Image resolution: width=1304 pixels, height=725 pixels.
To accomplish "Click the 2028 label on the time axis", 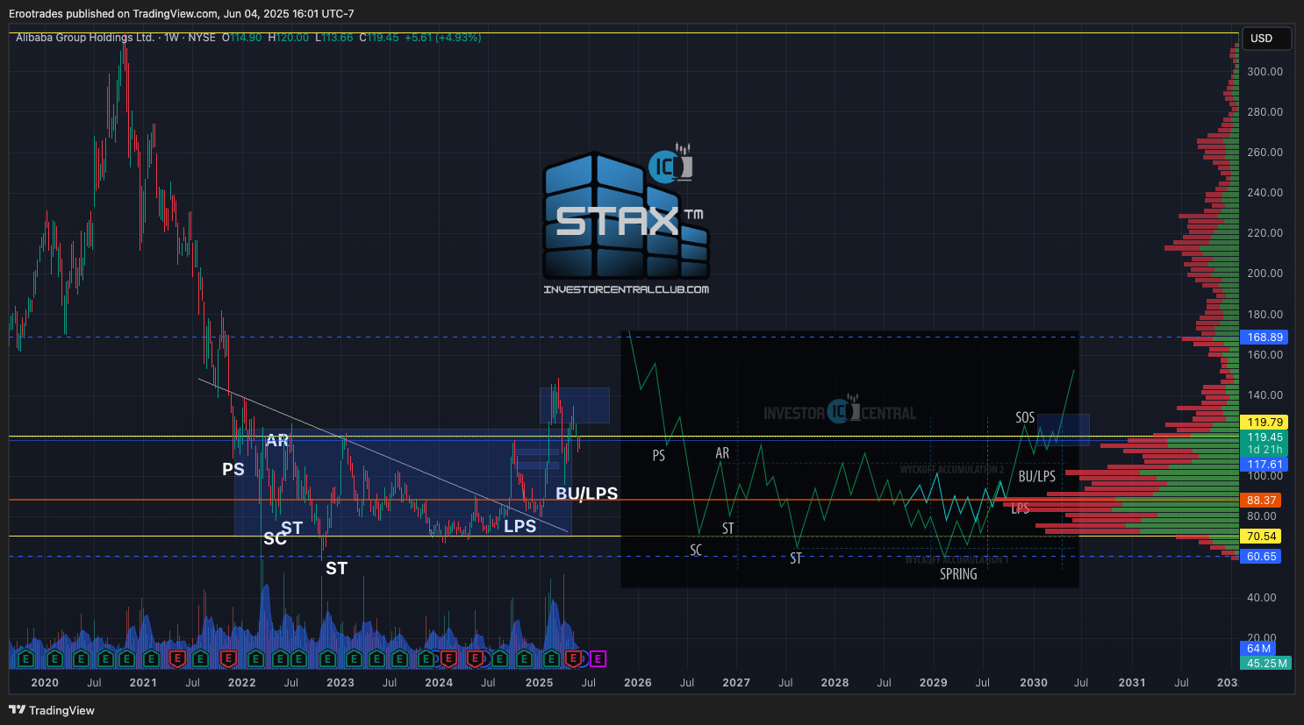I will pos(835,683).
